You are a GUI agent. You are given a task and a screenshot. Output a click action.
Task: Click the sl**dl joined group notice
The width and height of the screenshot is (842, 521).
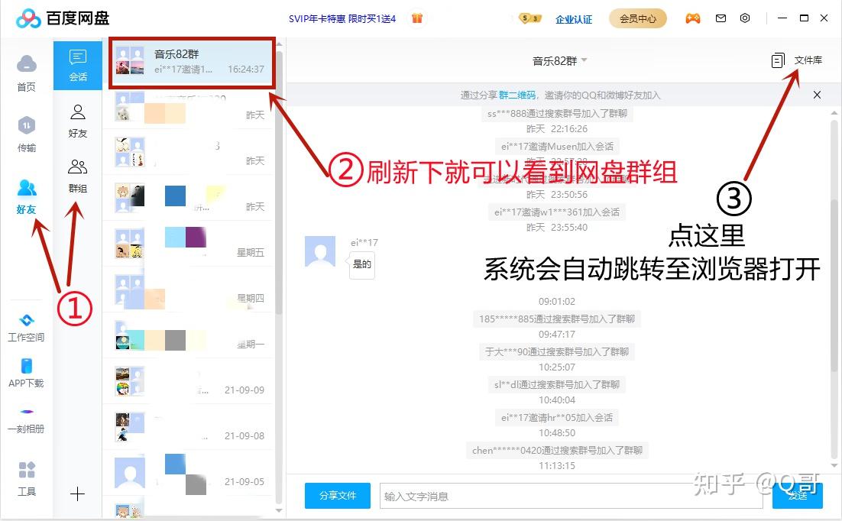557,384
